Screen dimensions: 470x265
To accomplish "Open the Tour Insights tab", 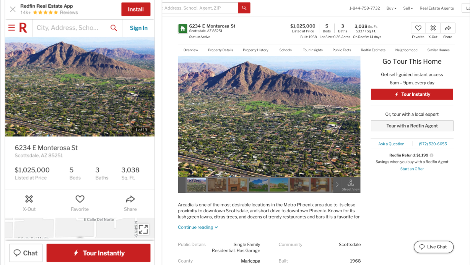I will pos(313,50).
